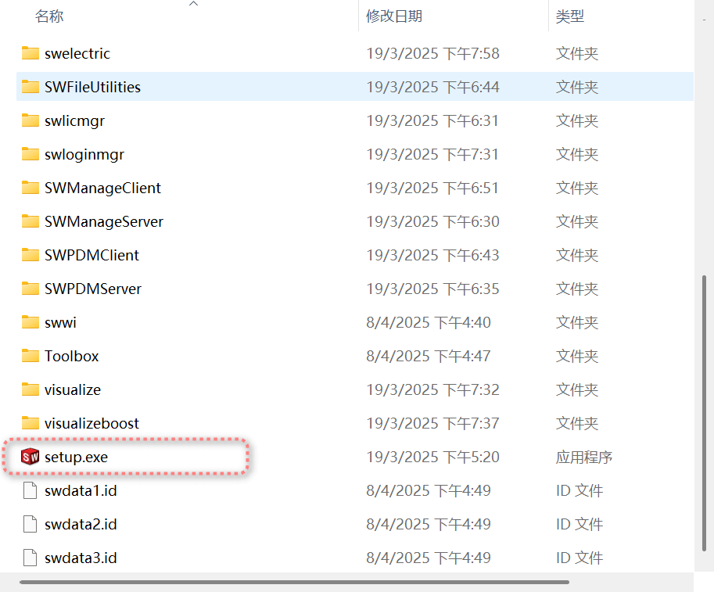The width and height of the screenshot is (714, 592).
Task: Select the visualize folder name
Action: click(x=73, y=389)
